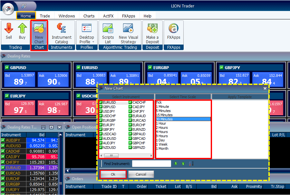Click green up arrow next to Find Instrument
Viewport: 290px width, 195px height.
[x=183, y=163]
